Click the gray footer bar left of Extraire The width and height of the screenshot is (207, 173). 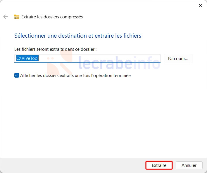pos(73,165)
